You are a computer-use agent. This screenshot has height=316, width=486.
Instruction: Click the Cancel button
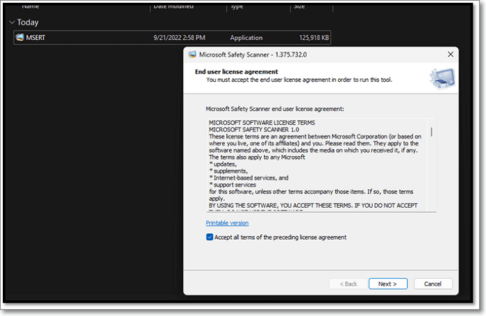(x=433, y=284)
